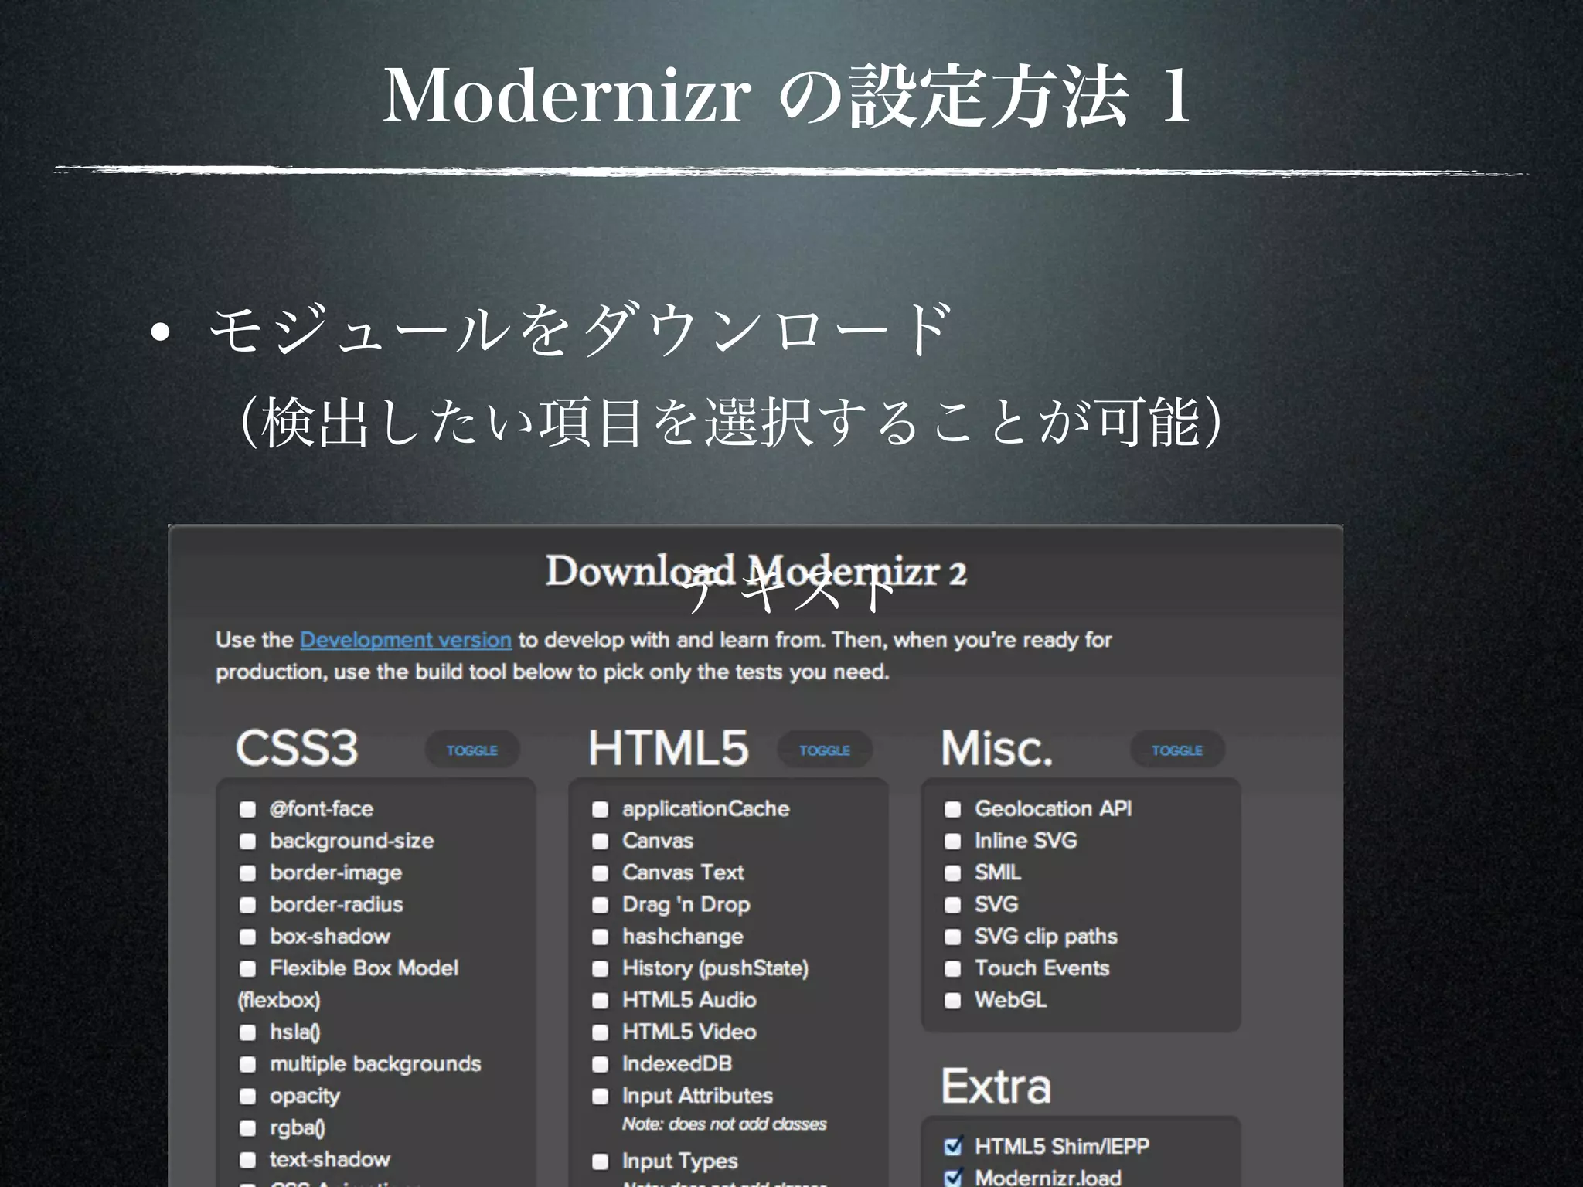Tick the multiple backgrounds checkbox
The width and height of the screenshot is (1583, 1187).
247,1064
